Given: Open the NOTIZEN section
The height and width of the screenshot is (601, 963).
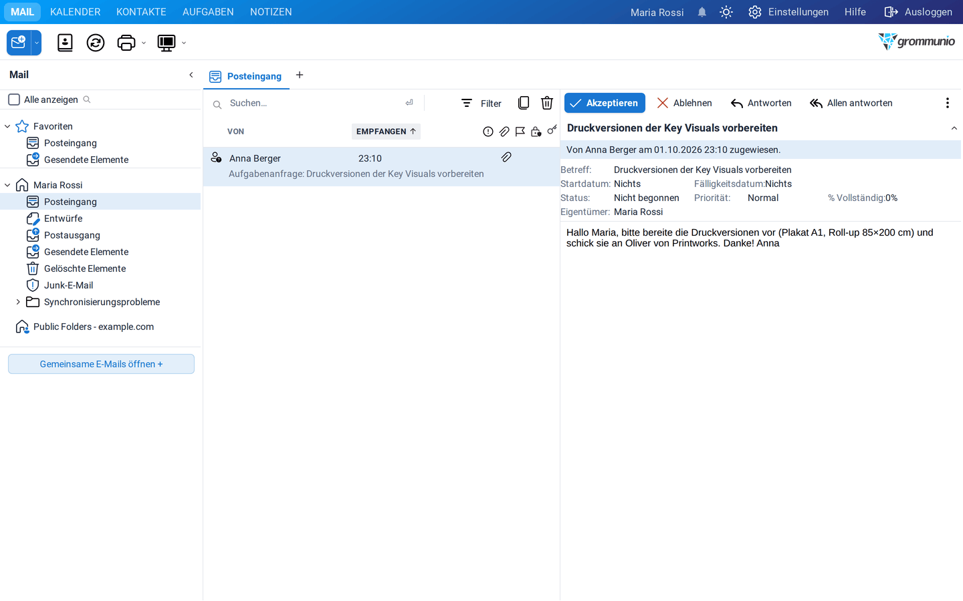Looking at the screenshot, I should tap(271, 12).
